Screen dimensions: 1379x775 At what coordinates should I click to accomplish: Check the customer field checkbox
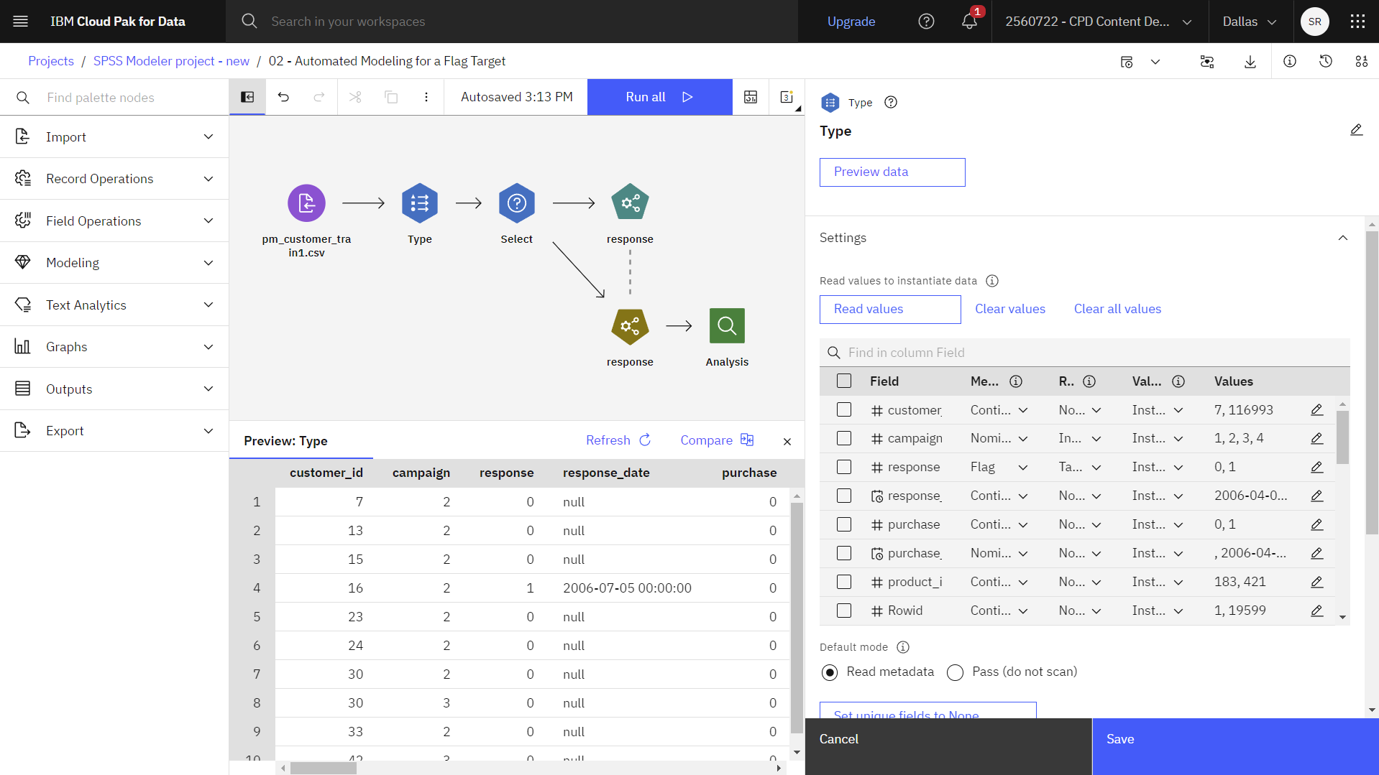[x=844, y=409]
